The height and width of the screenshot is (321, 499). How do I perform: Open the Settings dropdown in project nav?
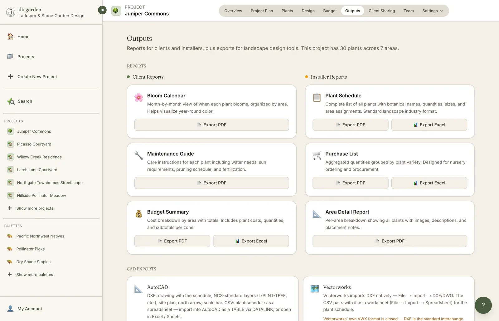pos(432,11)
